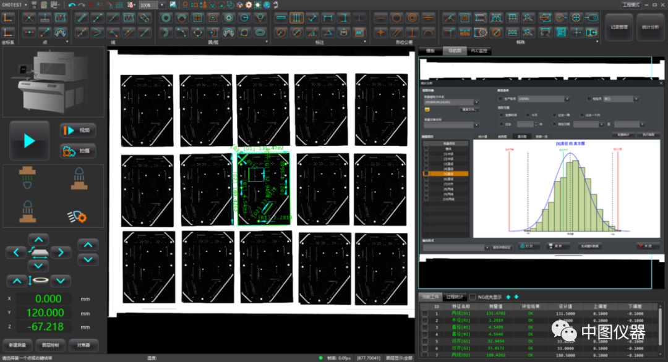Click the undo arrow in top toolbar
This screenshot has height=362, width=668.
[72, 5]
